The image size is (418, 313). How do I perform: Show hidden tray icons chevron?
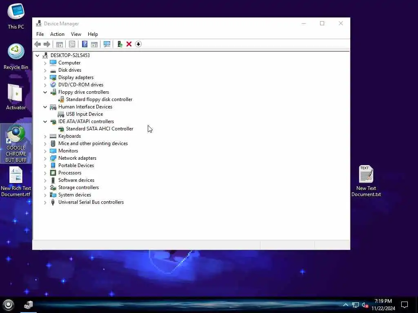tap(345, 305)
